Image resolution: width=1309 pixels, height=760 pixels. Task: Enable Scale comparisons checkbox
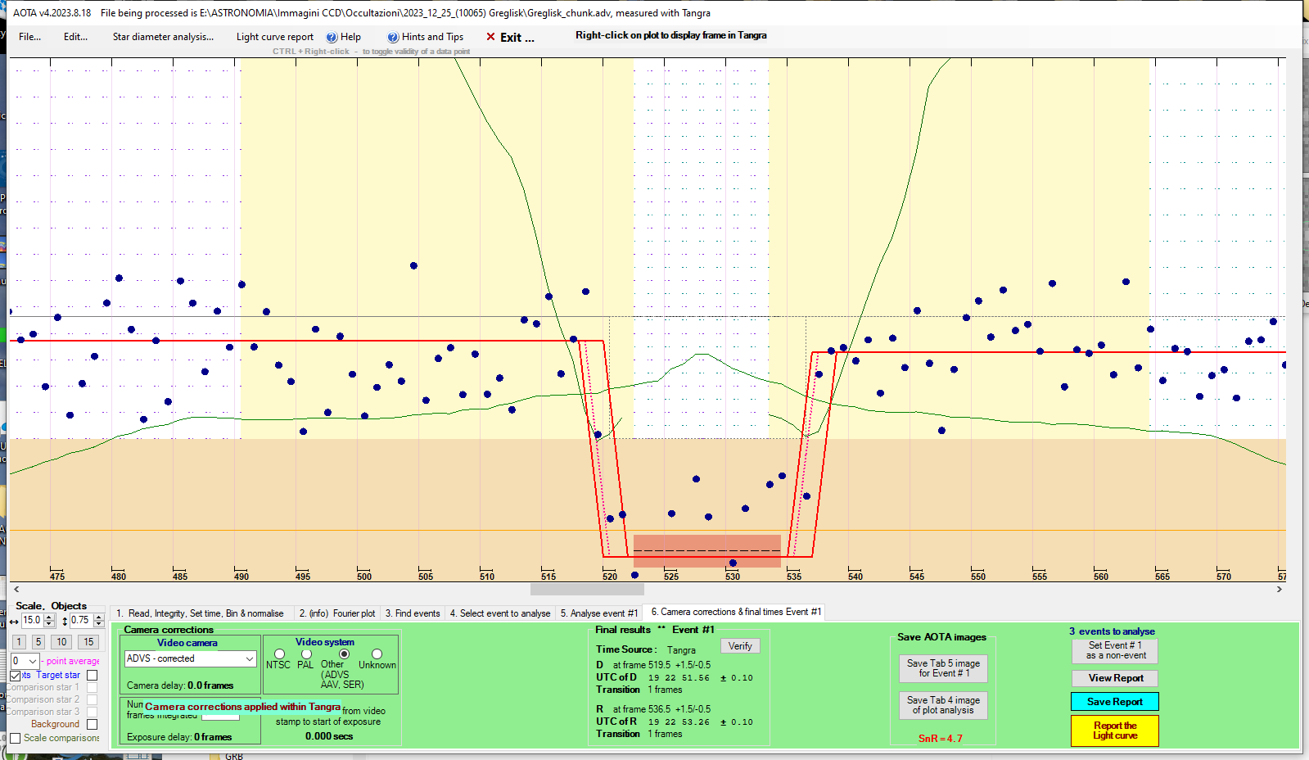click(15, 738)
